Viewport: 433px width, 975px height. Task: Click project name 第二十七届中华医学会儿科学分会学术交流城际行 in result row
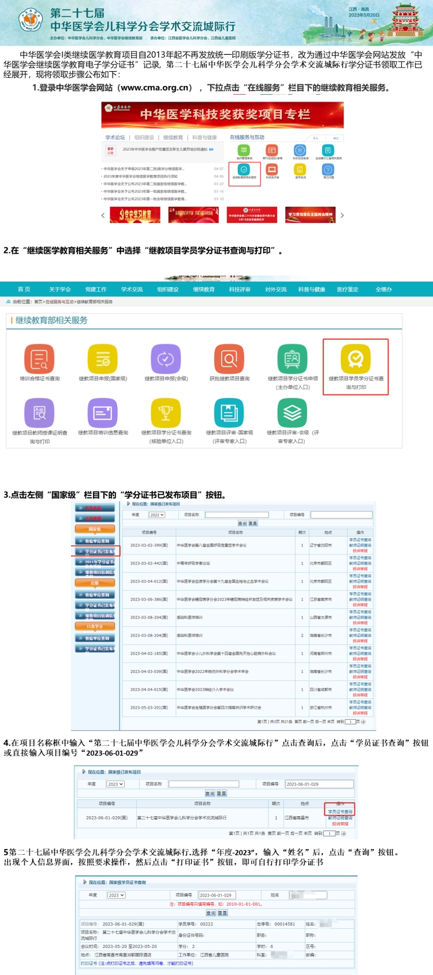point(182,817)
